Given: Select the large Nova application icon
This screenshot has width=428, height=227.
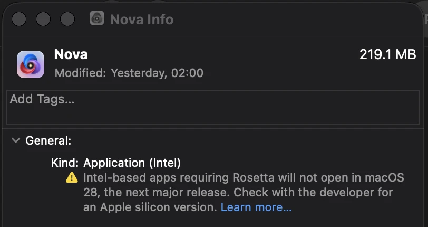Looking at the screenshot, I should [31, 64].
